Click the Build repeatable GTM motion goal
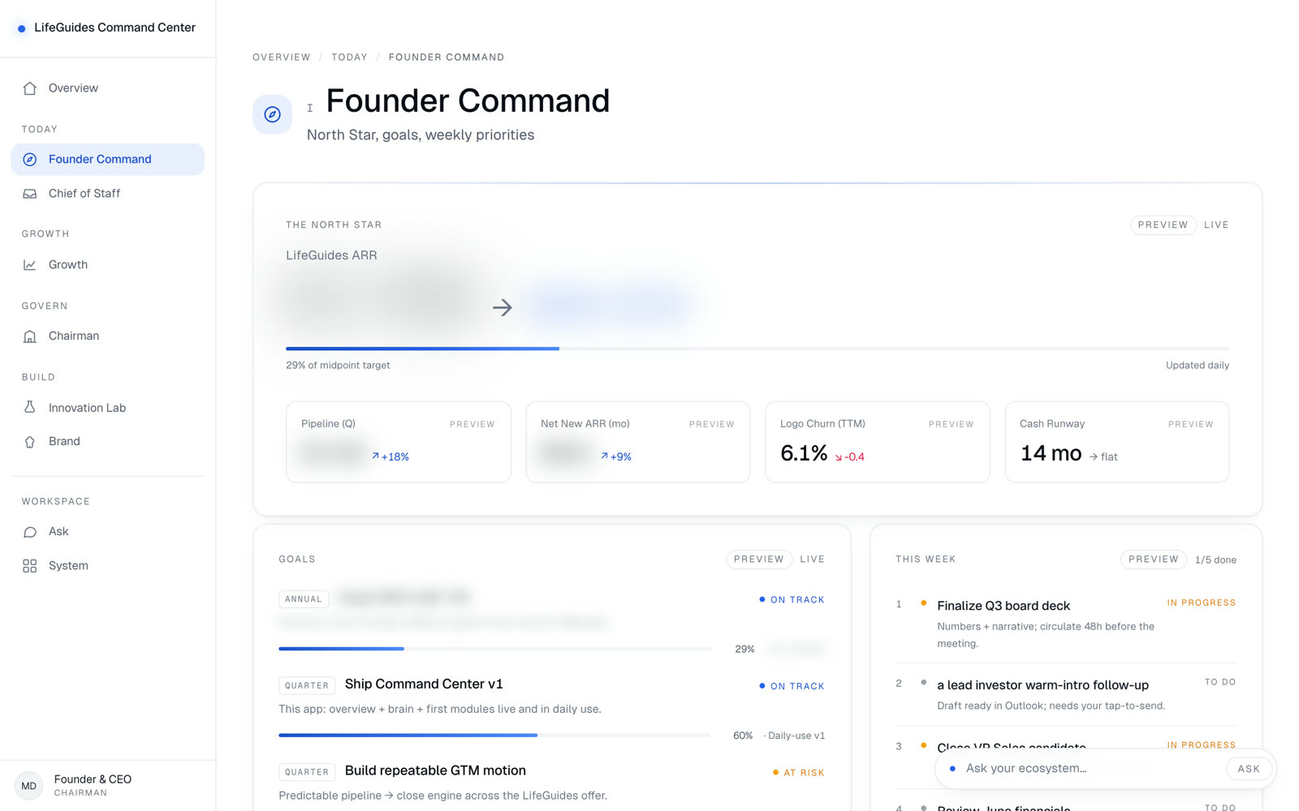 435,771
